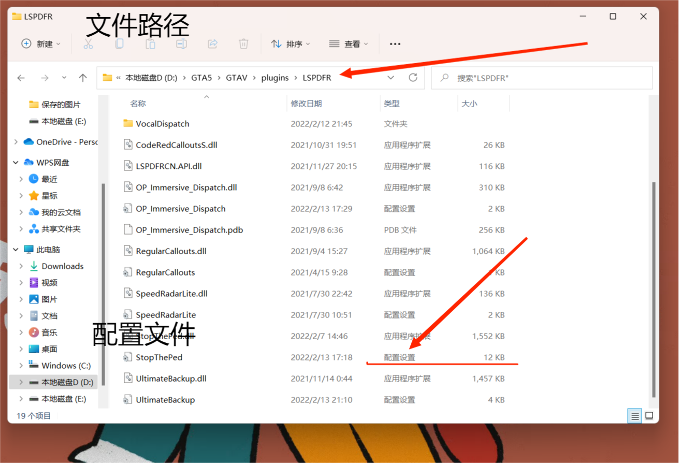Click the Share icon in toolbar
Image resolution: width=679 pixels, height=463 pixels.
(x=212, y=44)
